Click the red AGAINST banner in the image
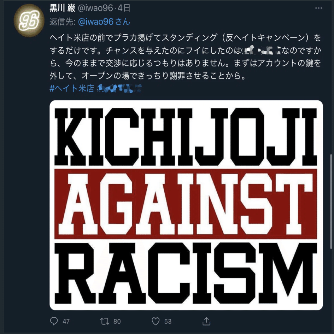 pos(186,204)
